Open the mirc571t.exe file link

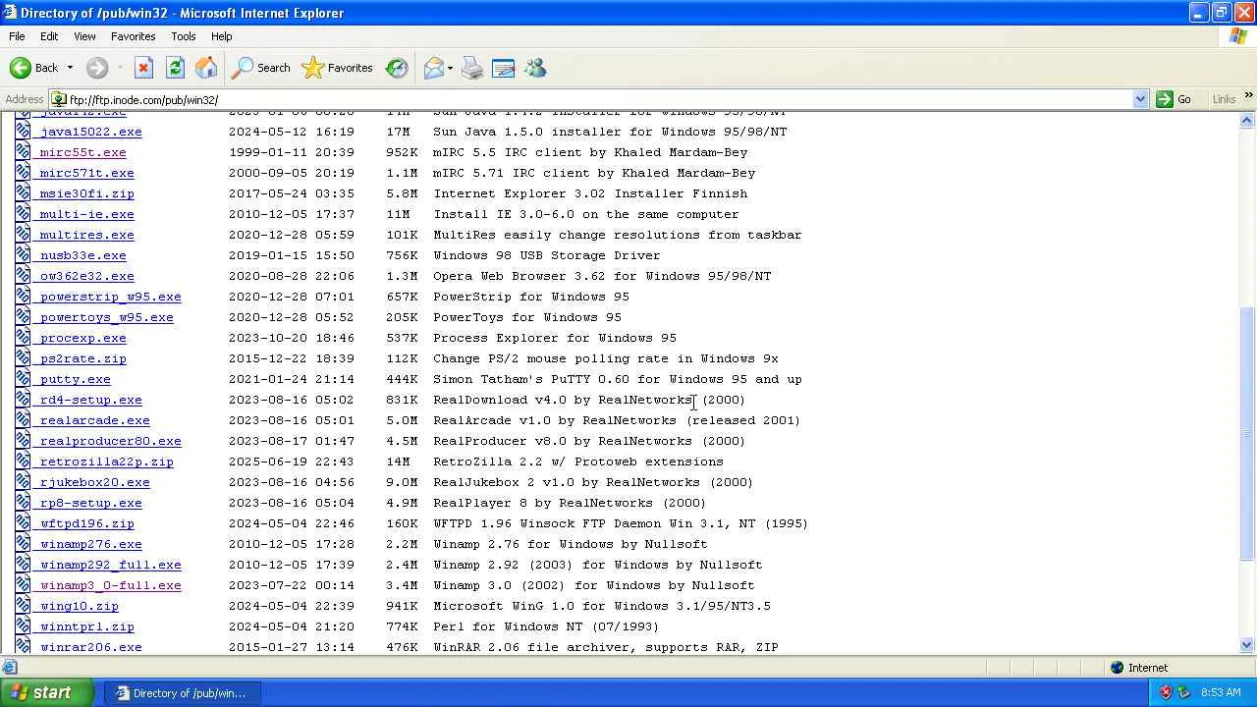coord(86,173)
